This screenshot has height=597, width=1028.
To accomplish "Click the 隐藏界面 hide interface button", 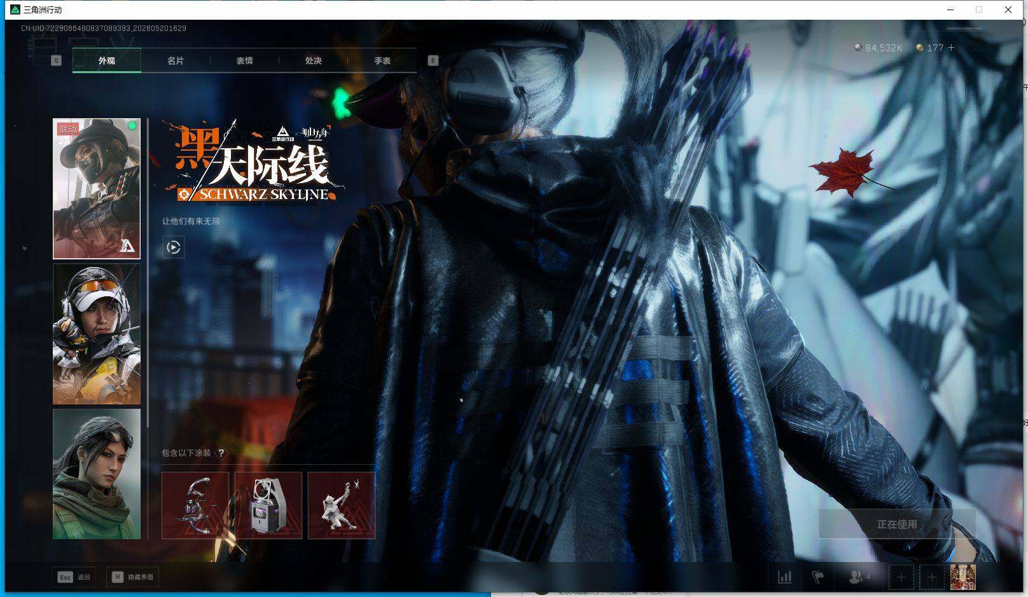I will tap(133, 577).
